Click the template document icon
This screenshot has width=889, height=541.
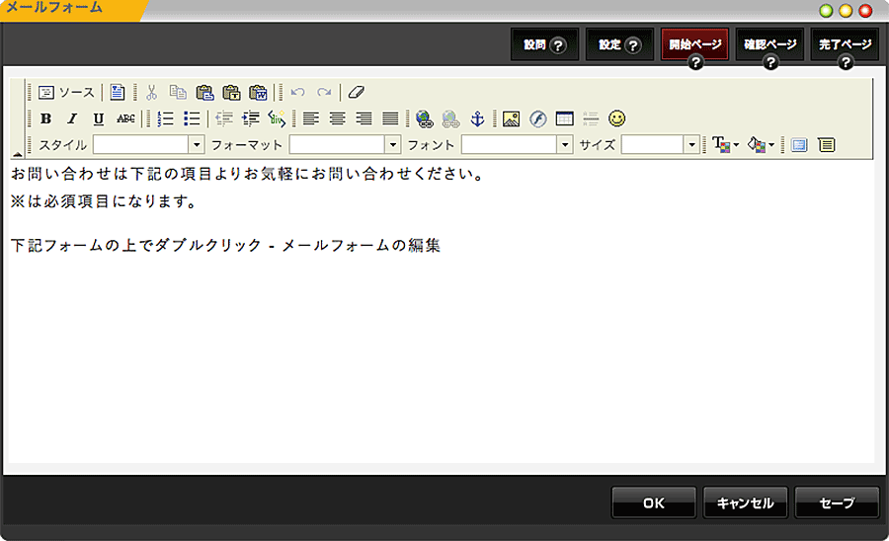(x=118, y=93)
